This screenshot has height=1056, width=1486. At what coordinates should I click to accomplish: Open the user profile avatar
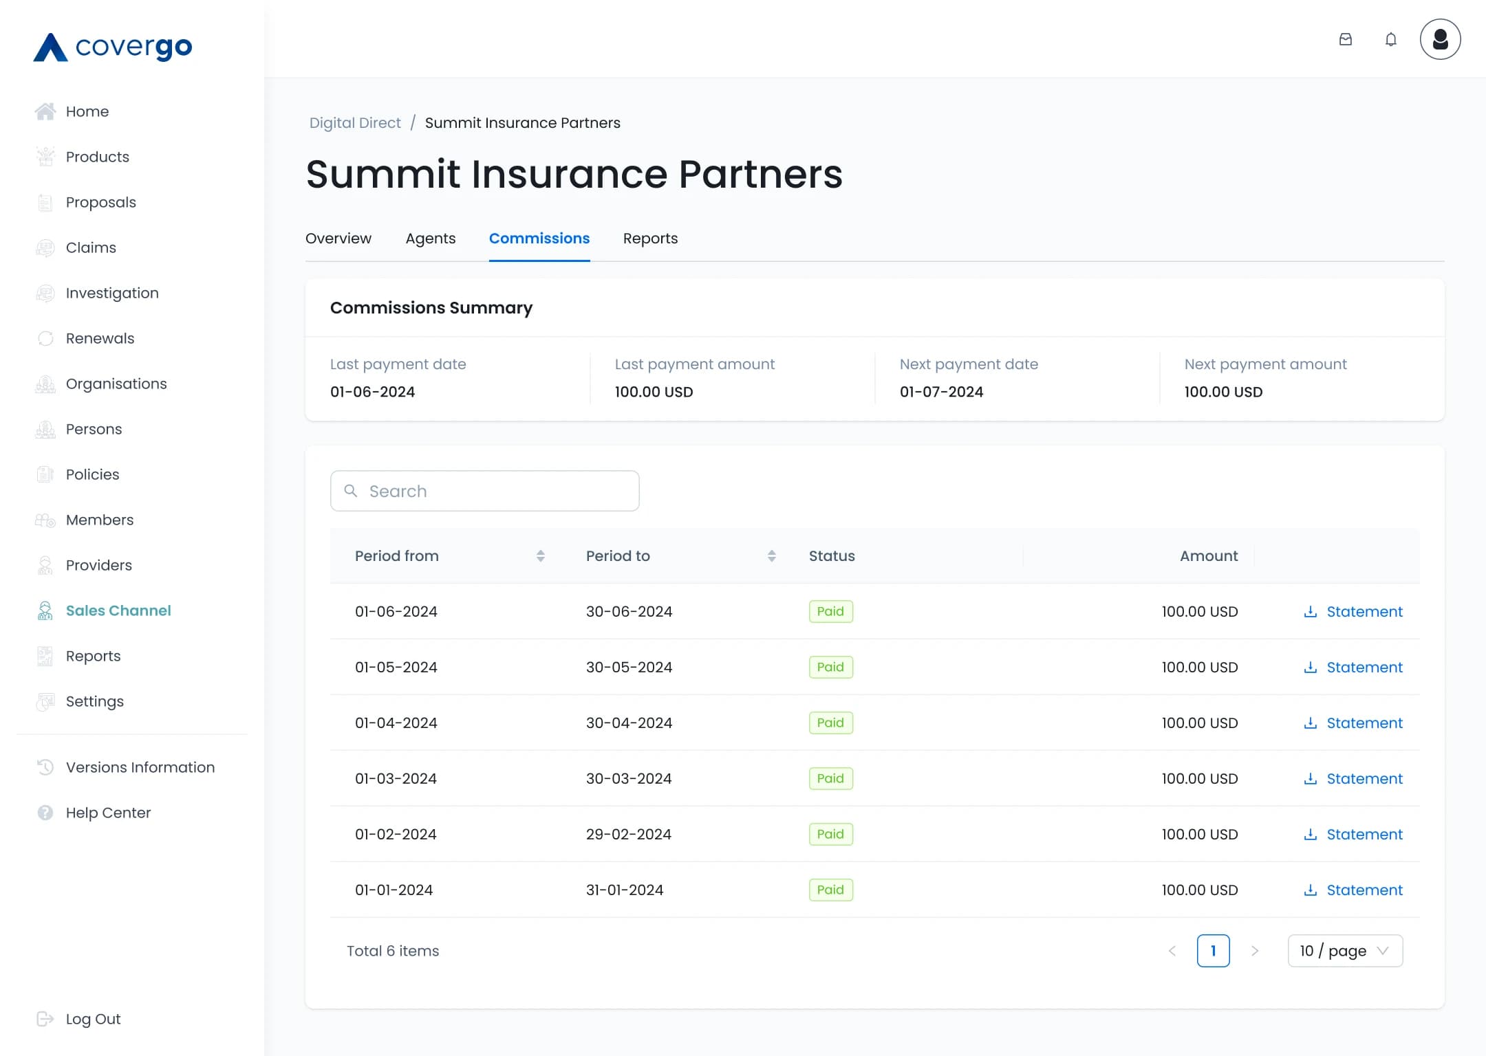1441,39
